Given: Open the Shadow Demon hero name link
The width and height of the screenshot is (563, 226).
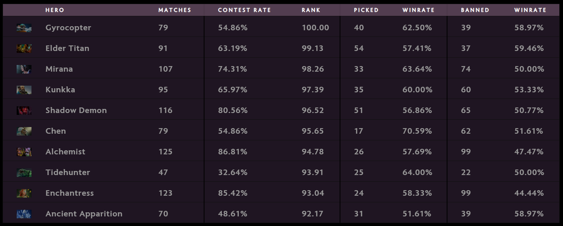Looking at the screenshot, I should 76,110.
